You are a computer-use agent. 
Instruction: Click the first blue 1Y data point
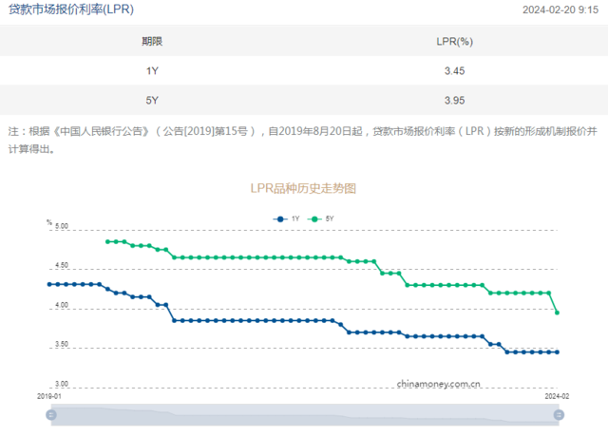click(50, 284)
